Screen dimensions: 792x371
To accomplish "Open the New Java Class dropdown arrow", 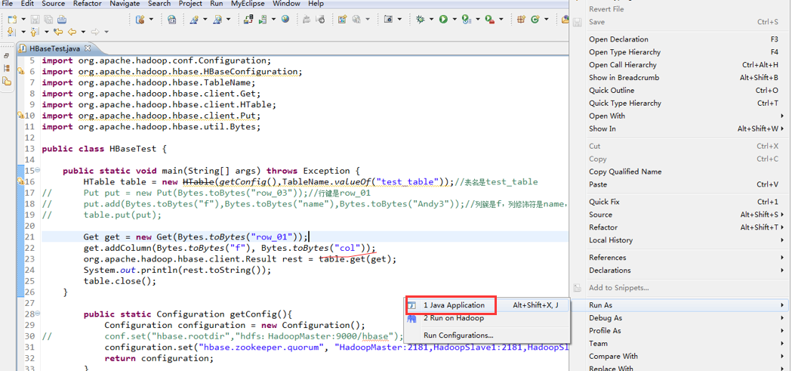I will tap(547, 19).
